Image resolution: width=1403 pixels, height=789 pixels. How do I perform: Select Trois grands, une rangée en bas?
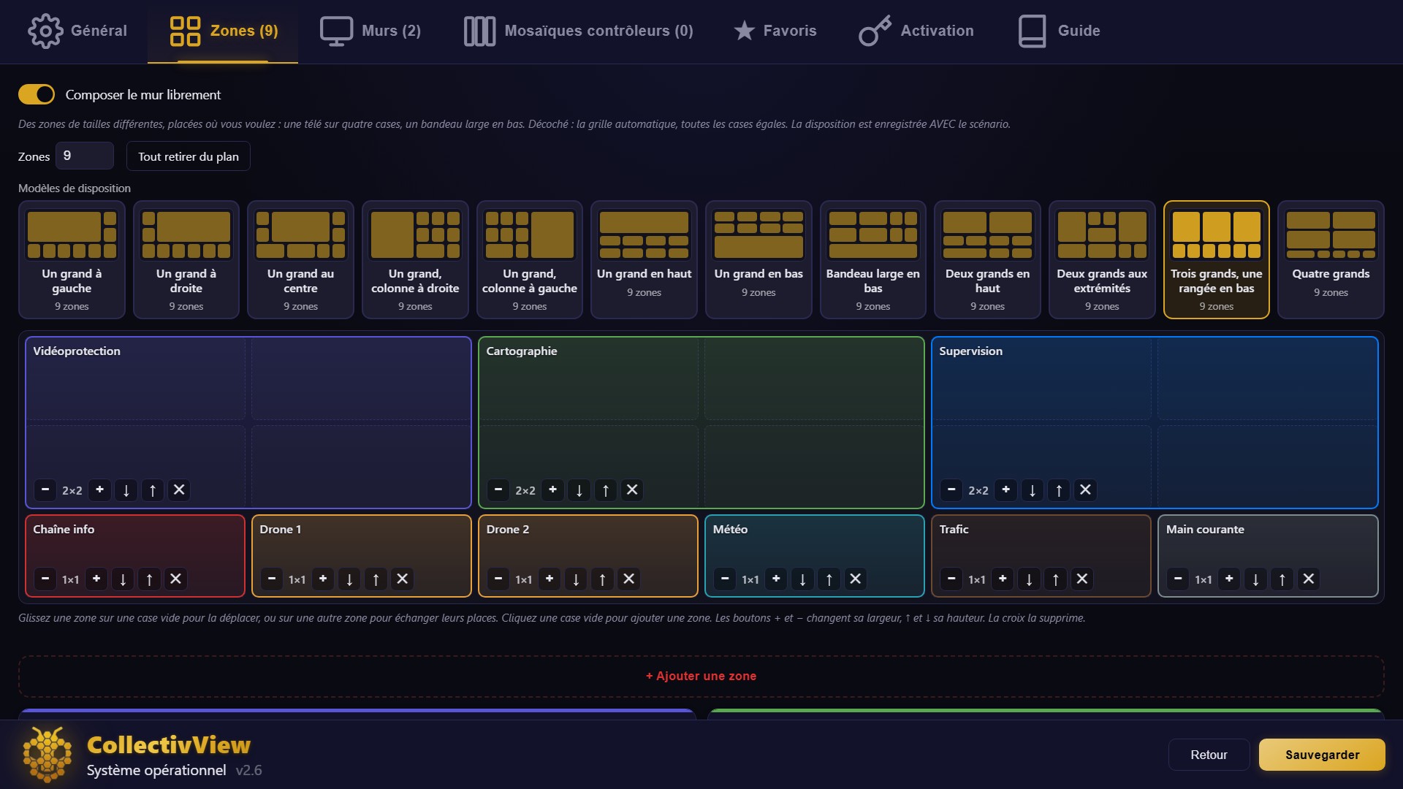[x=1217, y=260]
